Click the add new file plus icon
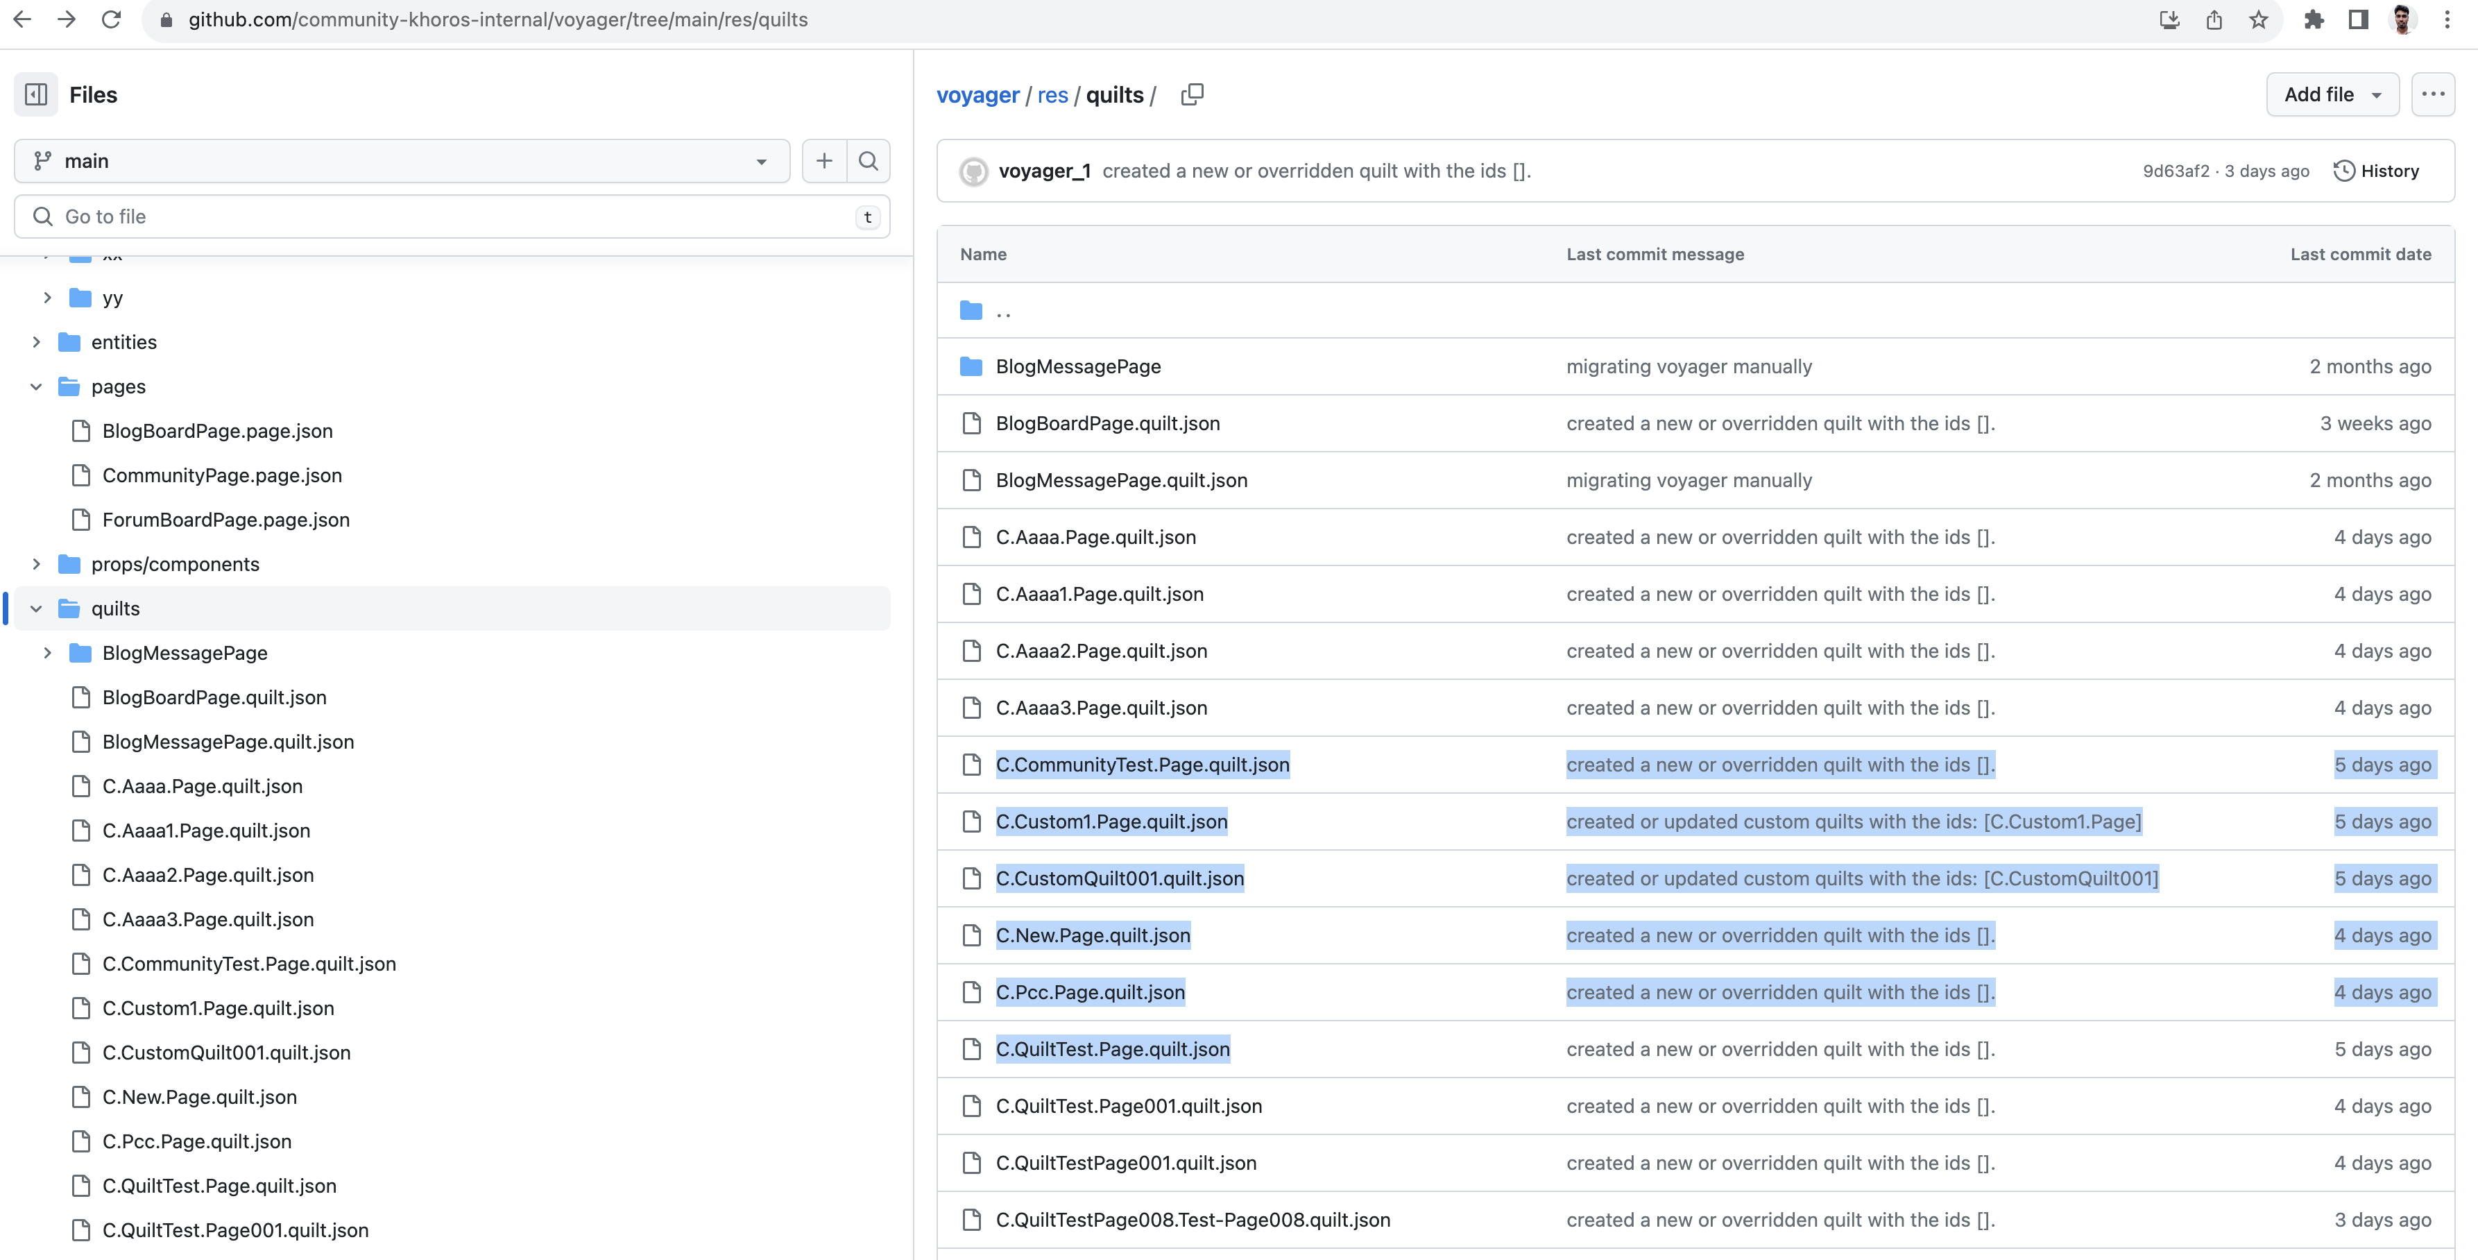 point(824,161)
